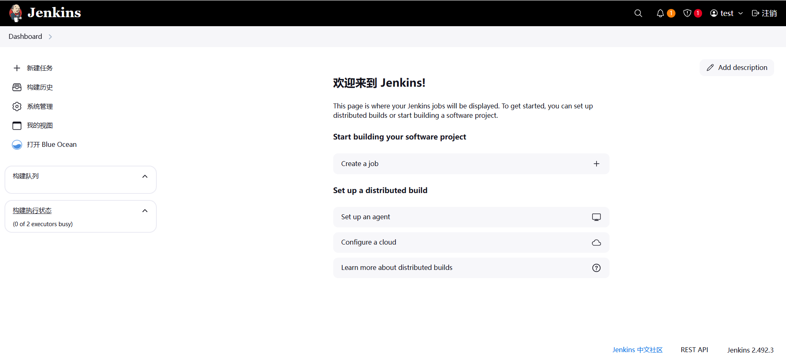
Task: Click Set up an agent
Action: point(471,217)
